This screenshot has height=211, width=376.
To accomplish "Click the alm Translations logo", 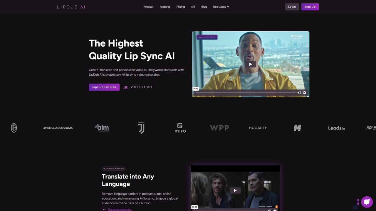I will [102, 128].
